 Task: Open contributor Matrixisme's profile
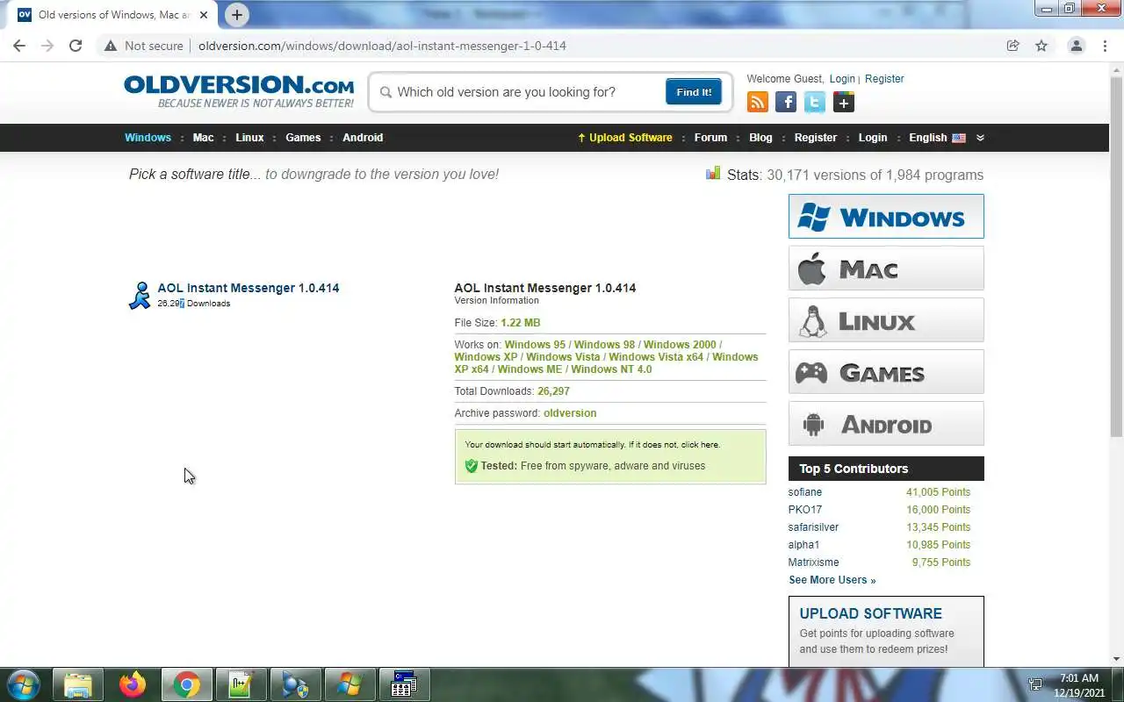(813, 562)
